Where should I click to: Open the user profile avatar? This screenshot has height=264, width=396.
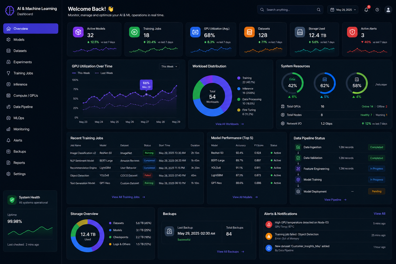click(388, 10)
